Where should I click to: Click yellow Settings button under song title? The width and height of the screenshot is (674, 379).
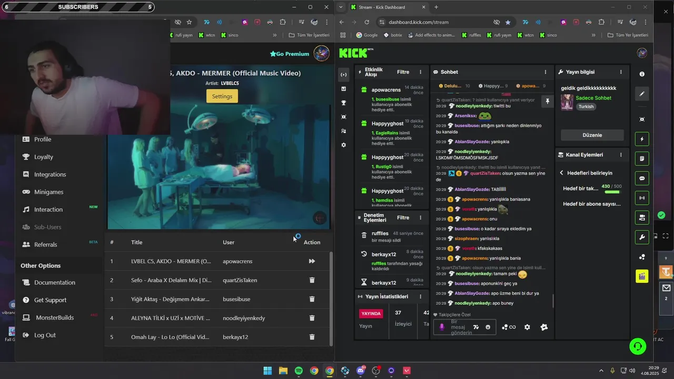(x=222, y=96)
